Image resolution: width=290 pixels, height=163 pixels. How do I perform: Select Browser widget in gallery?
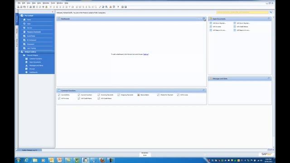coord(32,69)
